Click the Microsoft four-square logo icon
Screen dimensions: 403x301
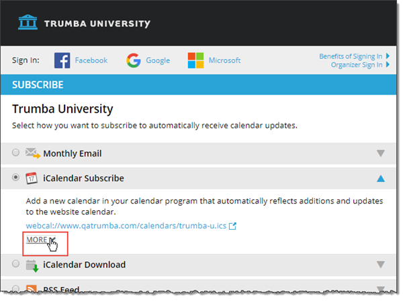[x=195, y=60]
